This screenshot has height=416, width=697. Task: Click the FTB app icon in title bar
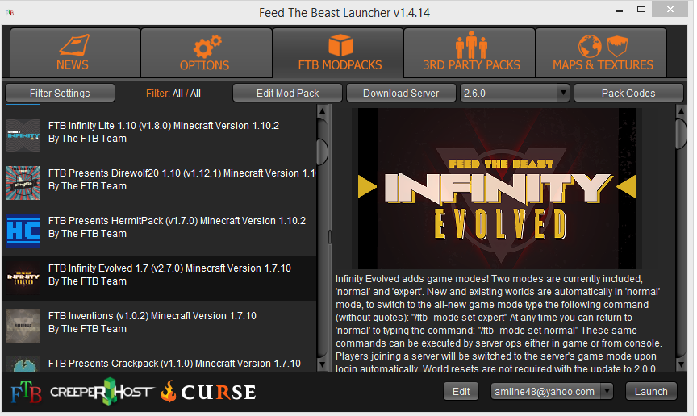pyautogui.click(x=10, y=12)
